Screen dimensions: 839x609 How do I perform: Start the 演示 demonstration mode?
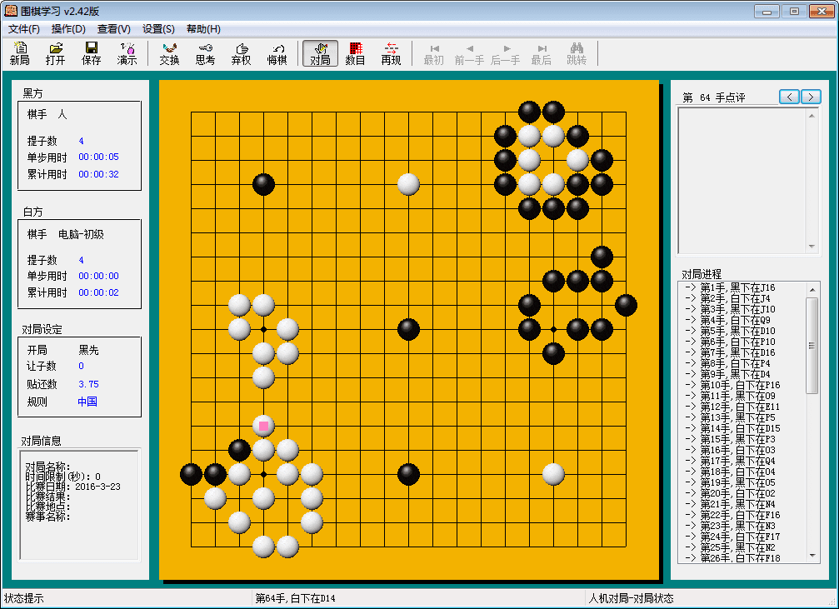pyautogui.click(x=127, y=52)
